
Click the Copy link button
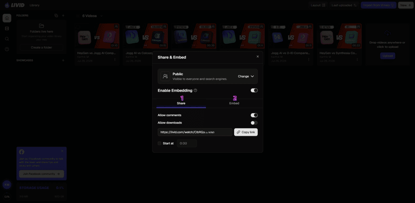point(246,132)
